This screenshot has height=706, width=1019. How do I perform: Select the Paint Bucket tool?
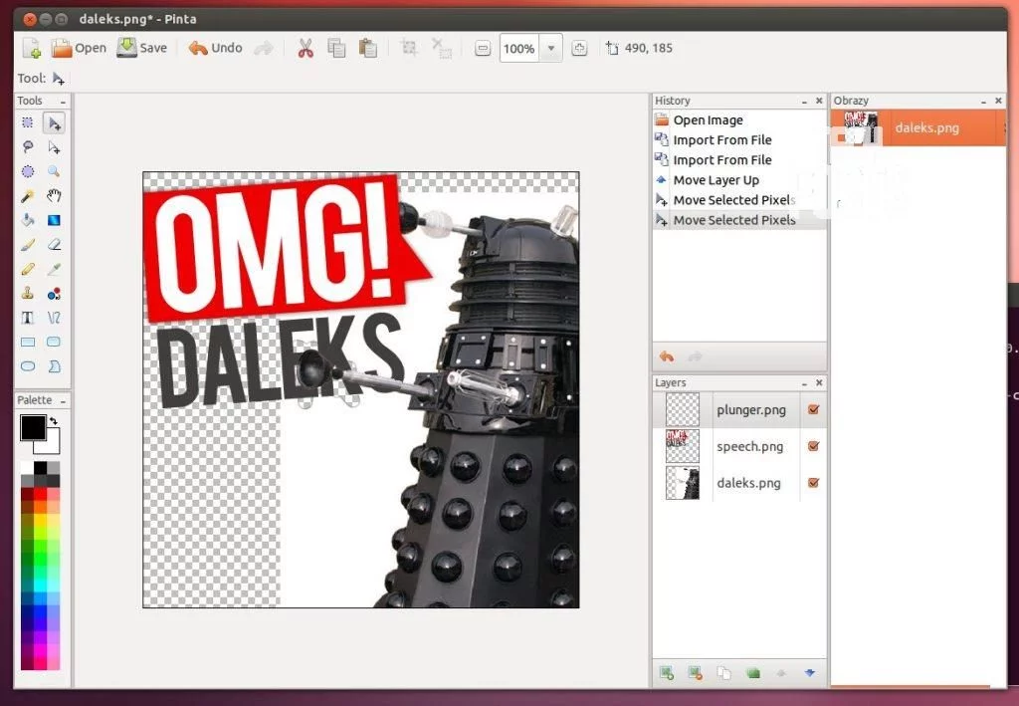(x=27, y=220)
